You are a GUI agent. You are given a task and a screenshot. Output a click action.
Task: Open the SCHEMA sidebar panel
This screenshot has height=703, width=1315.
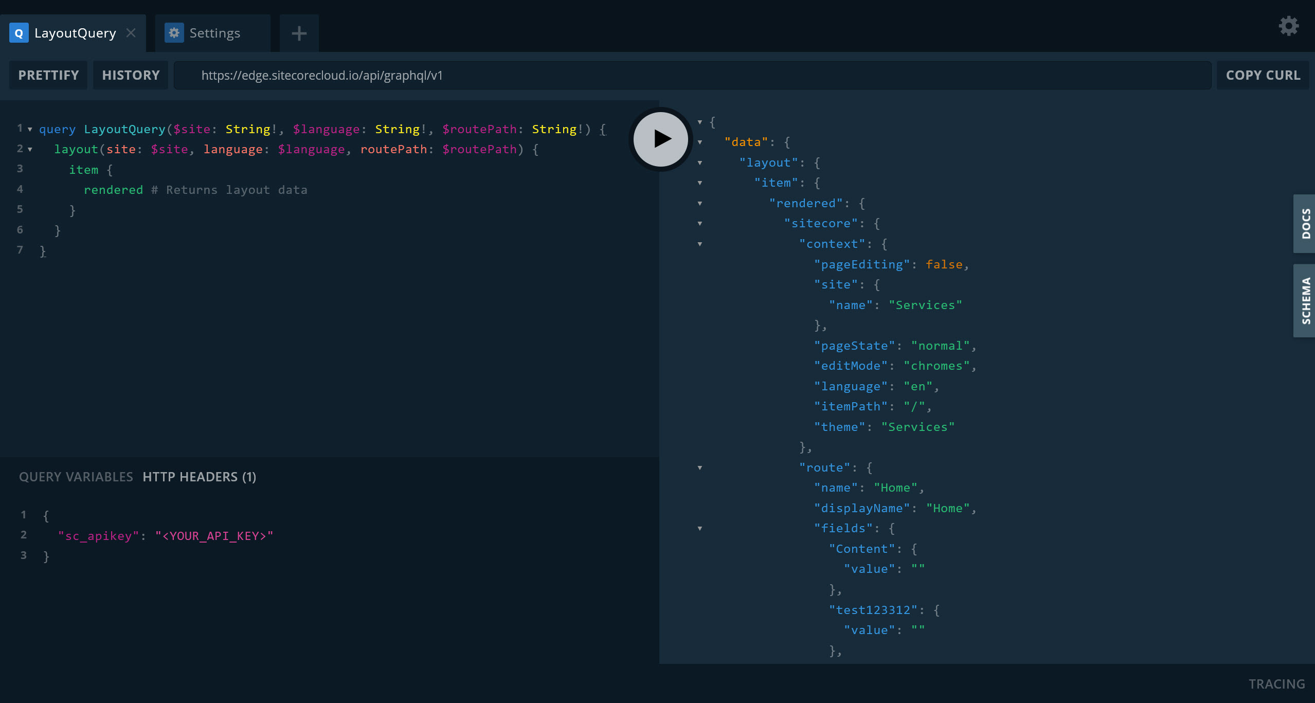coord(1305,301)
